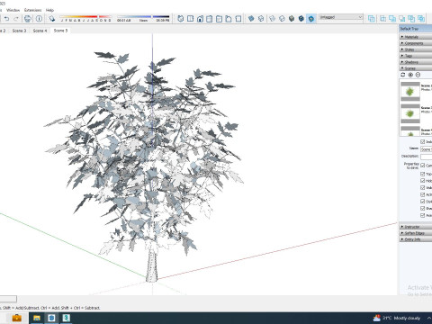Switch to Scene 3 tab
The height and width of the screenshot is (324, 432).
(x=19, y=31)
